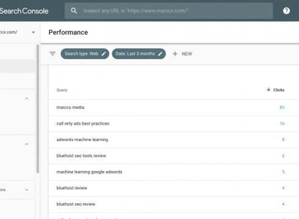This screenshot has width=299, height=219.
Task: Click the search magnifier icon
Action: pos(74,11)
